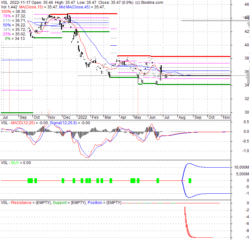The height and width of the screenshot is (240, 250).
Task: Click the green 'Support' legend label
Action: coord(60,203)
